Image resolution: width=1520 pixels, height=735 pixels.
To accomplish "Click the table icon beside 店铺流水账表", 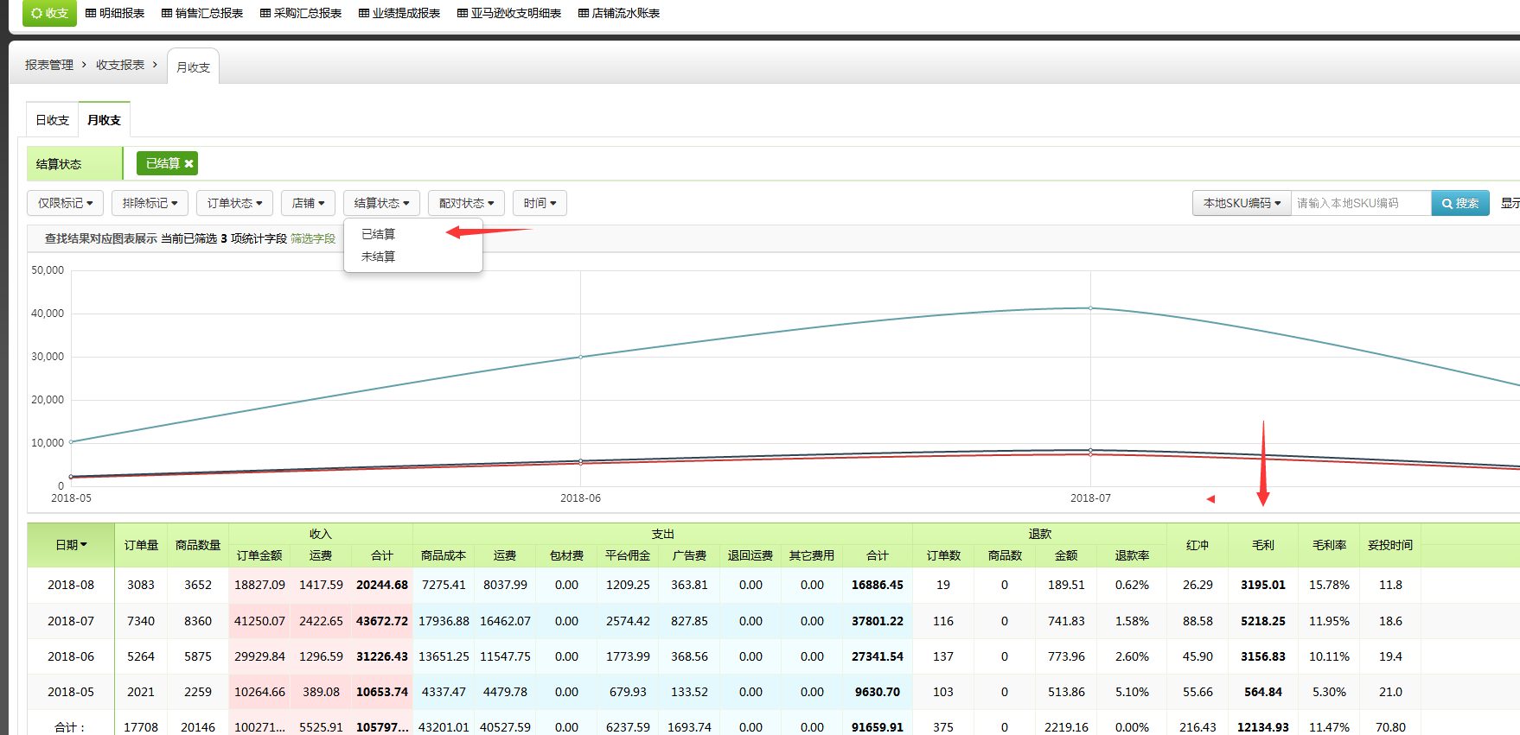I will pos(584,13).
